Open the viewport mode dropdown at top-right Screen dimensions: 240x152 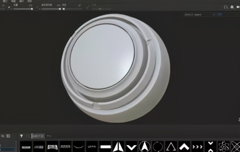200,15
